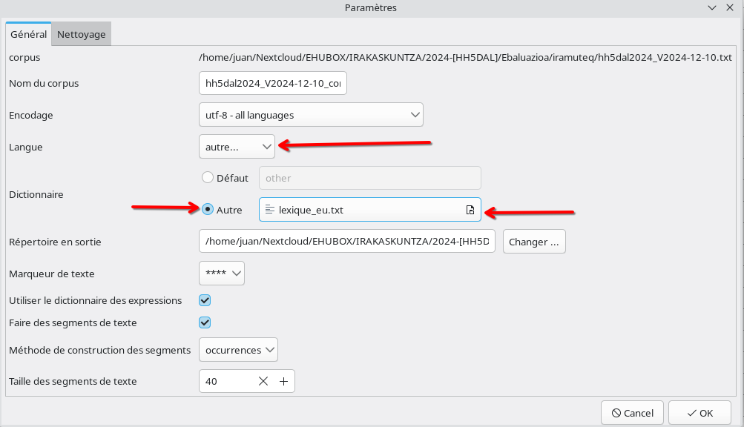744x427 pixels.
Task: Click the Répertoire en sortie path field
Action: [347, 242]
